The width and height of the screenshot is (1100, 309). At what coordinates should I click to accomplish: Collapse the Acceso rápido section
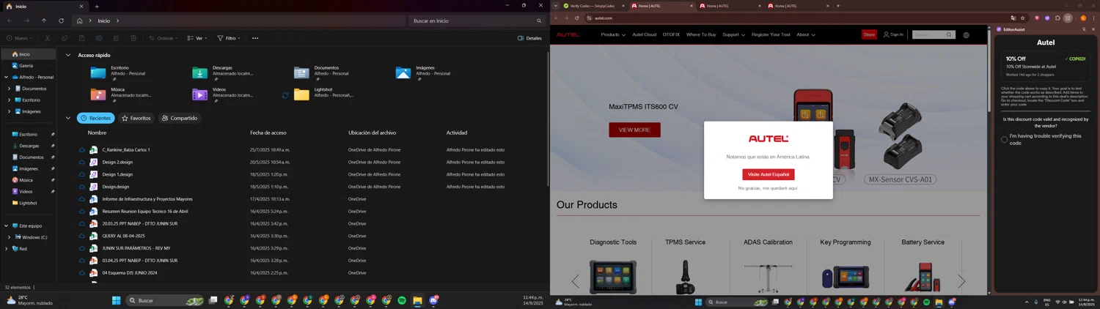point(68,55)
